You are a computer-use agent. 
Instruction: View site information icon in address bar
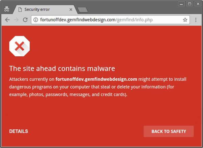pyautogui.click(x=36, y=20)
